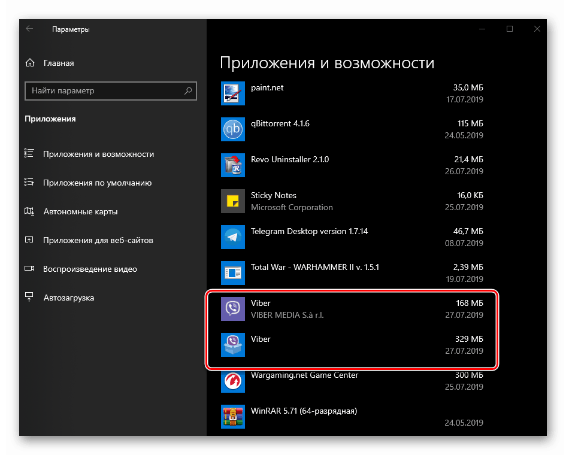Image resolution: width=566 pixels, height=455 pixels.
Task: Click the home icon beside Главная
Action: 30,63
